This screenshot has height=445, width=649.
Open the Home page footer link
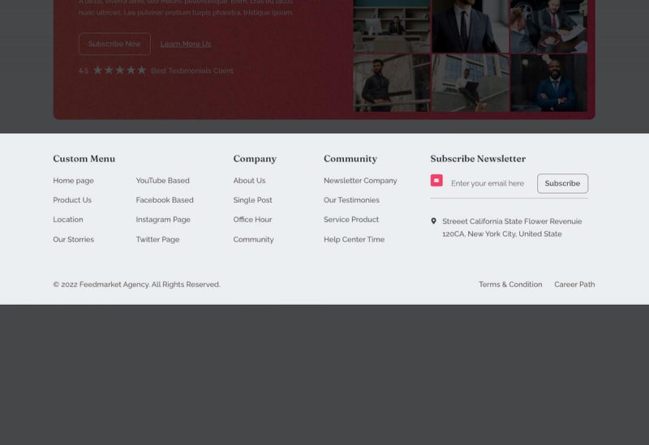pos(73,181)
